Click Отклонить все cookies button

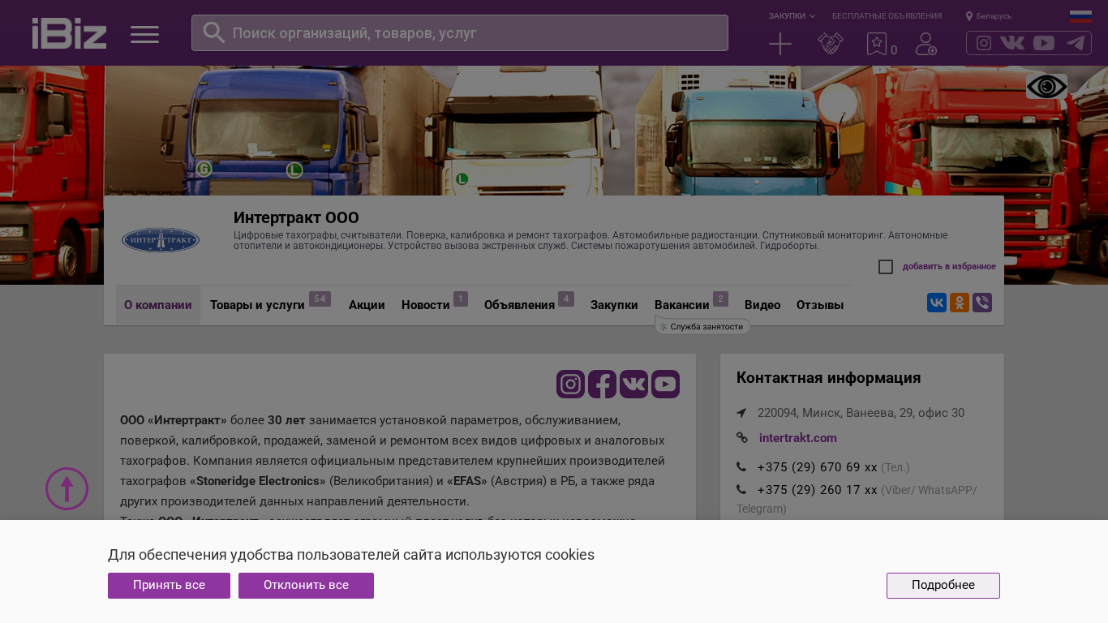point(306,586)
